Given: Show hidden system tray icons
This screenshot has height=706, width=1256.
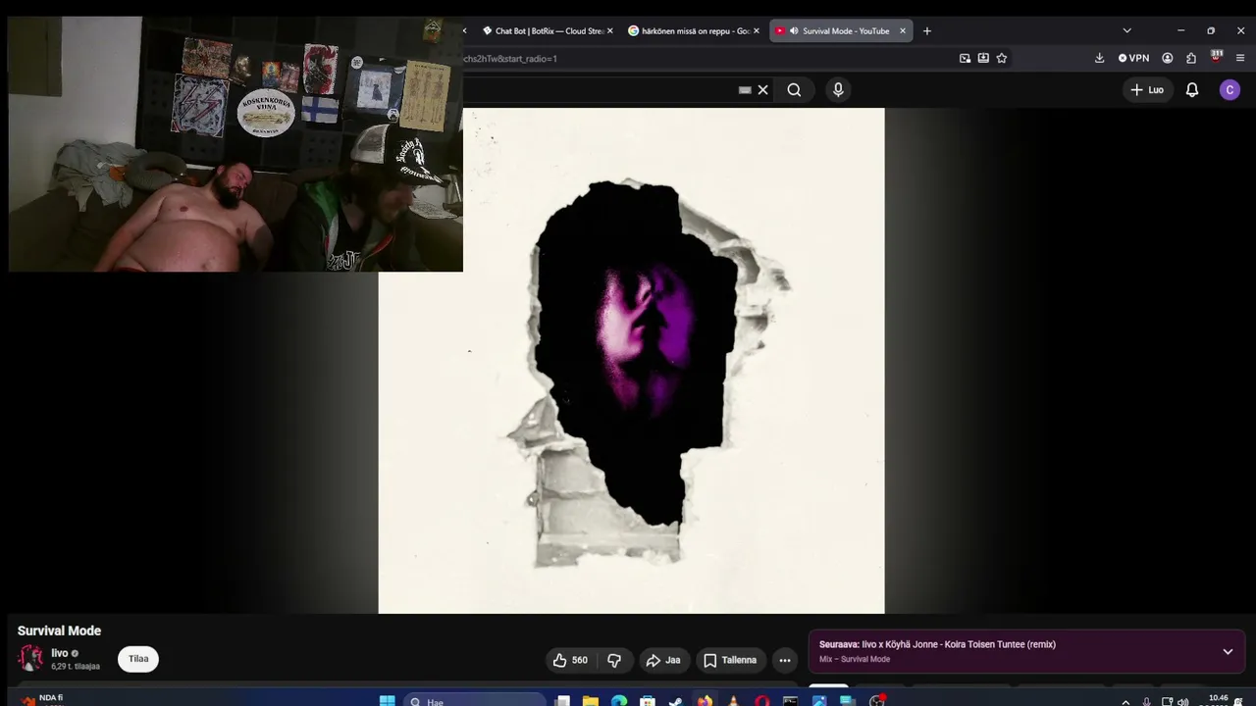Looking at the screenshot, I should [1125, 701].
